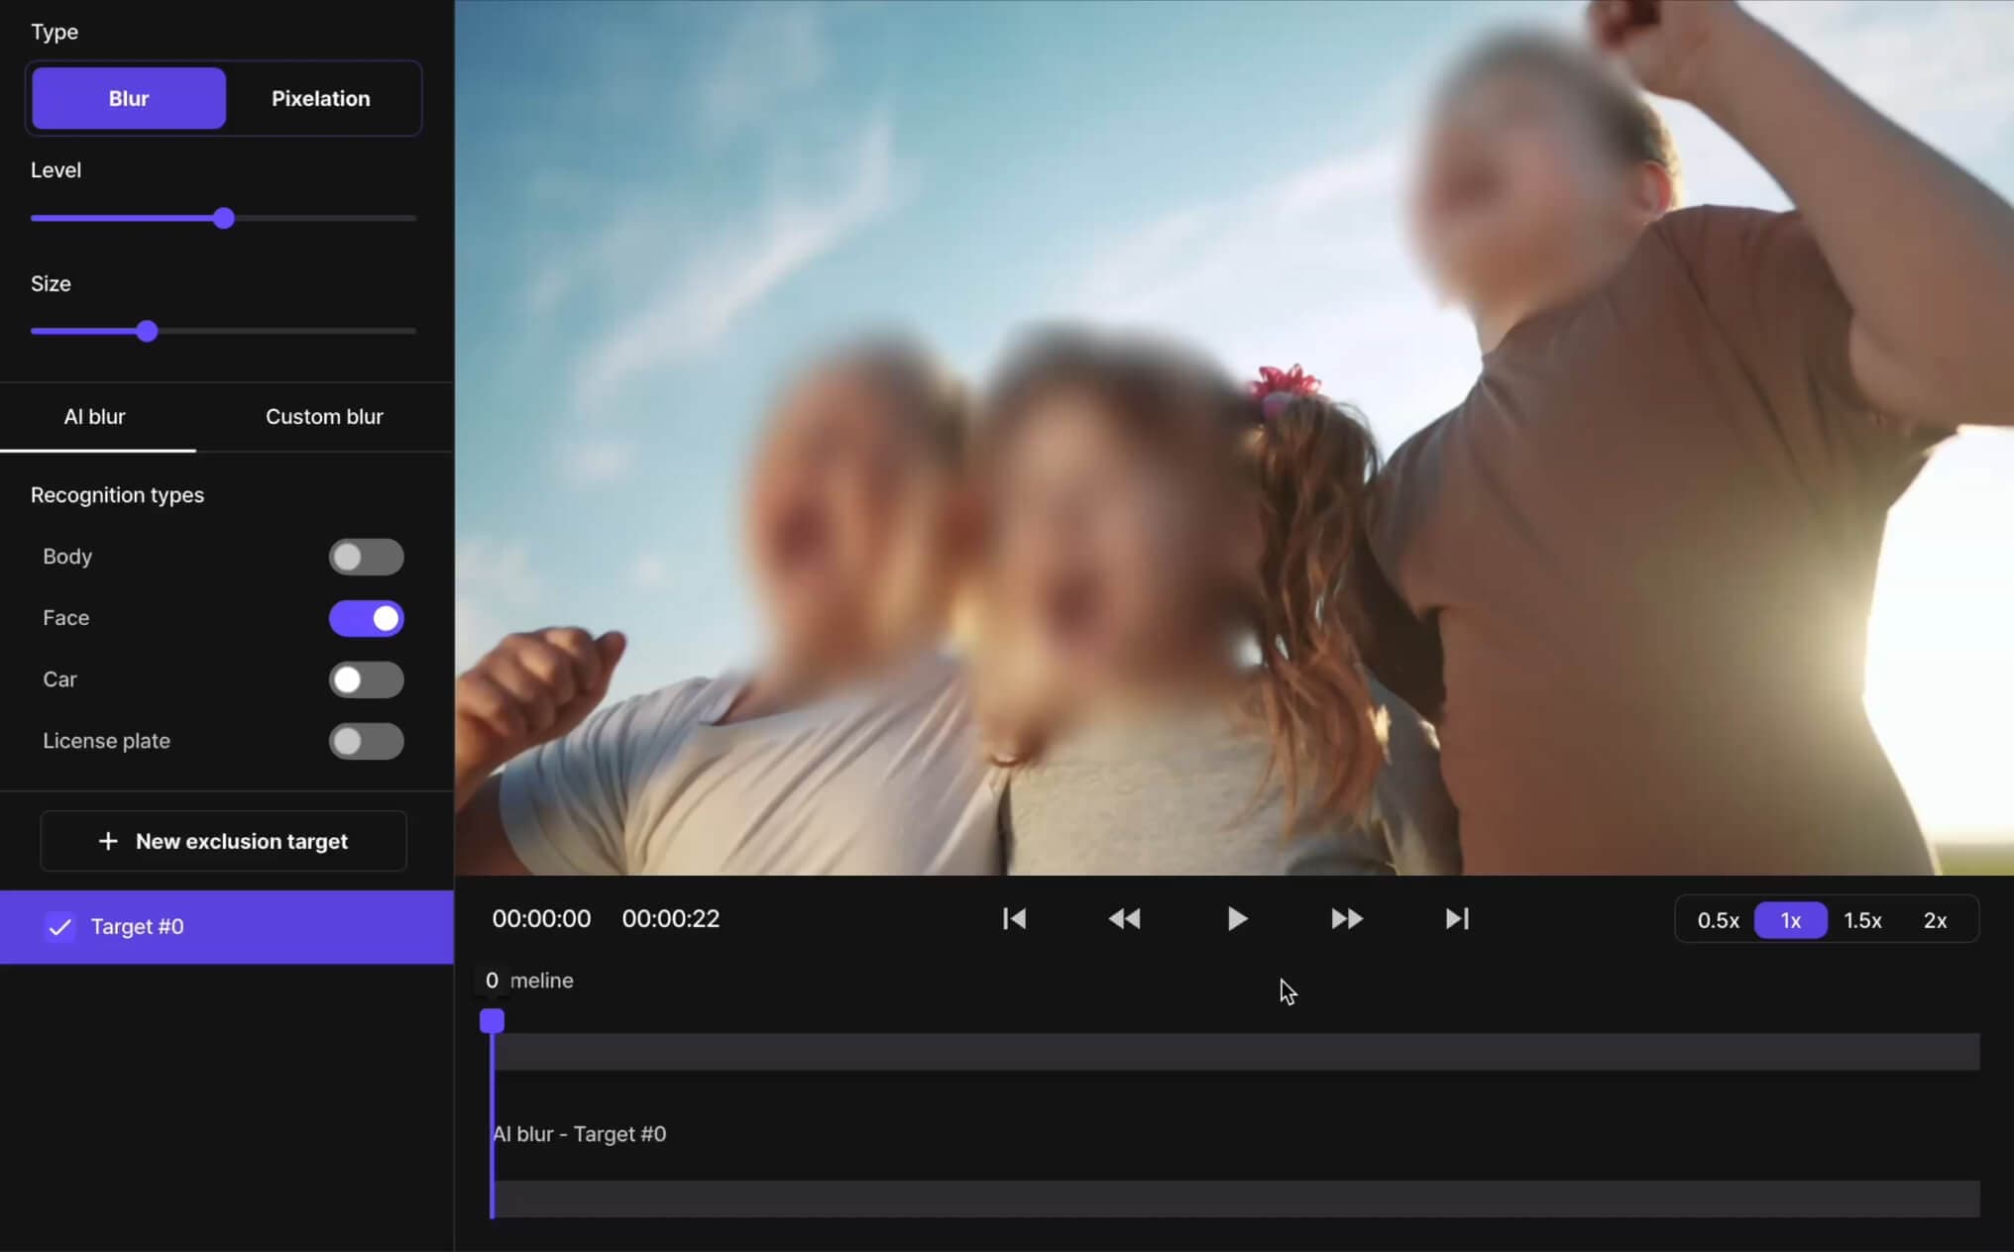Select Blur type button

(x=129, y=98)
